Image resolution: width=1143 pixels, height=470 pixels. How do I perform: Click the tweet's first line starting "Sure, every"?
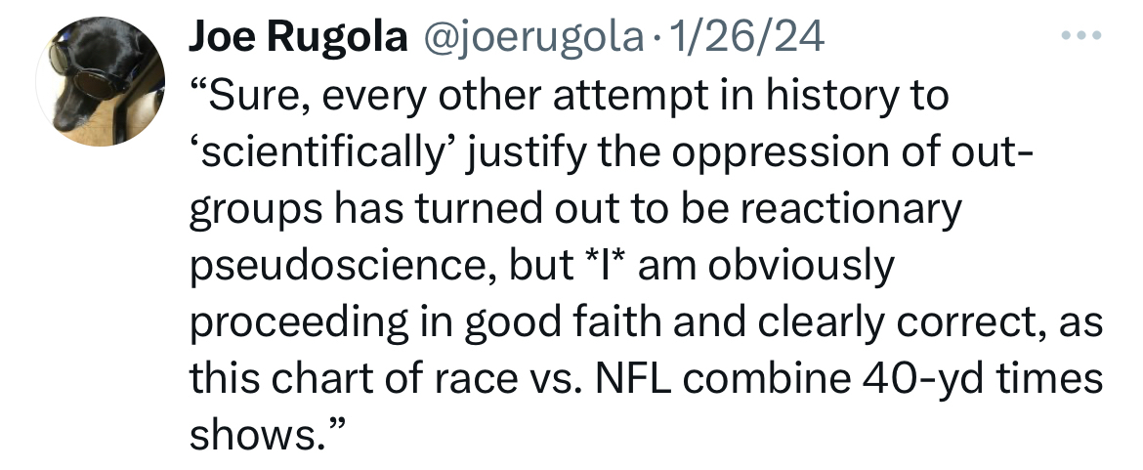click(569, 98)
